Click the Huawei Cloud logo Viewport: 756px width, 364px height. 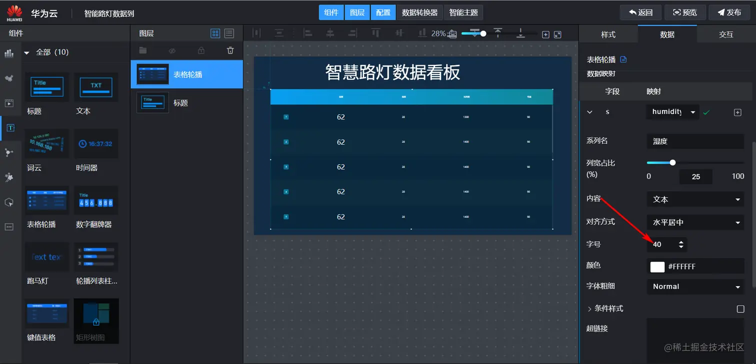pyautogui.click(x=14, y=13)
